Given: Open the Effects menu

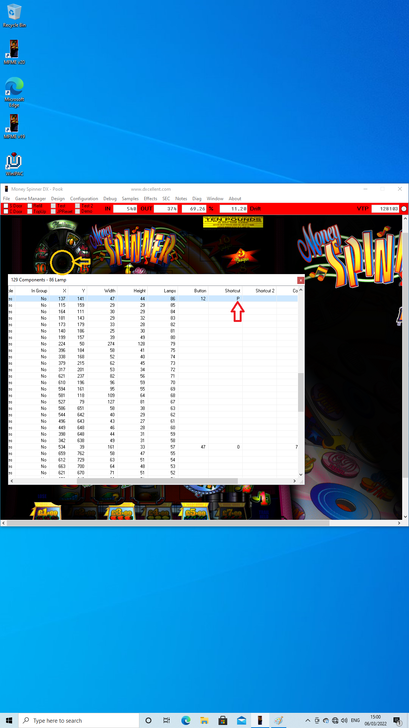Looking at the screenshot, I should tap(150, 199).
